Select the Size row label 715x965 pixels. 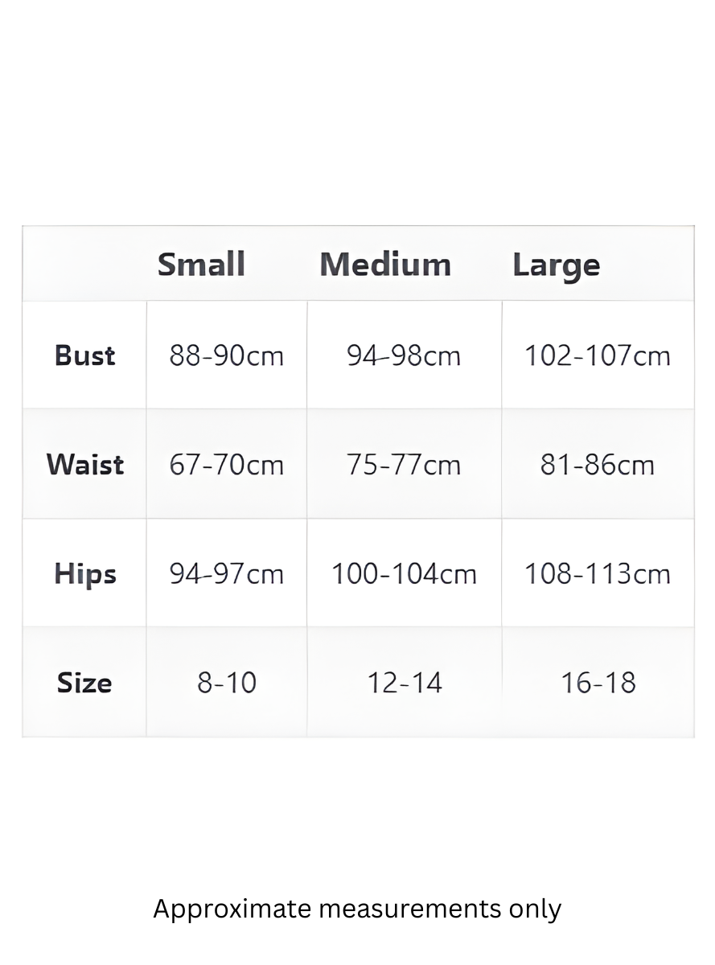click(84, 683)
